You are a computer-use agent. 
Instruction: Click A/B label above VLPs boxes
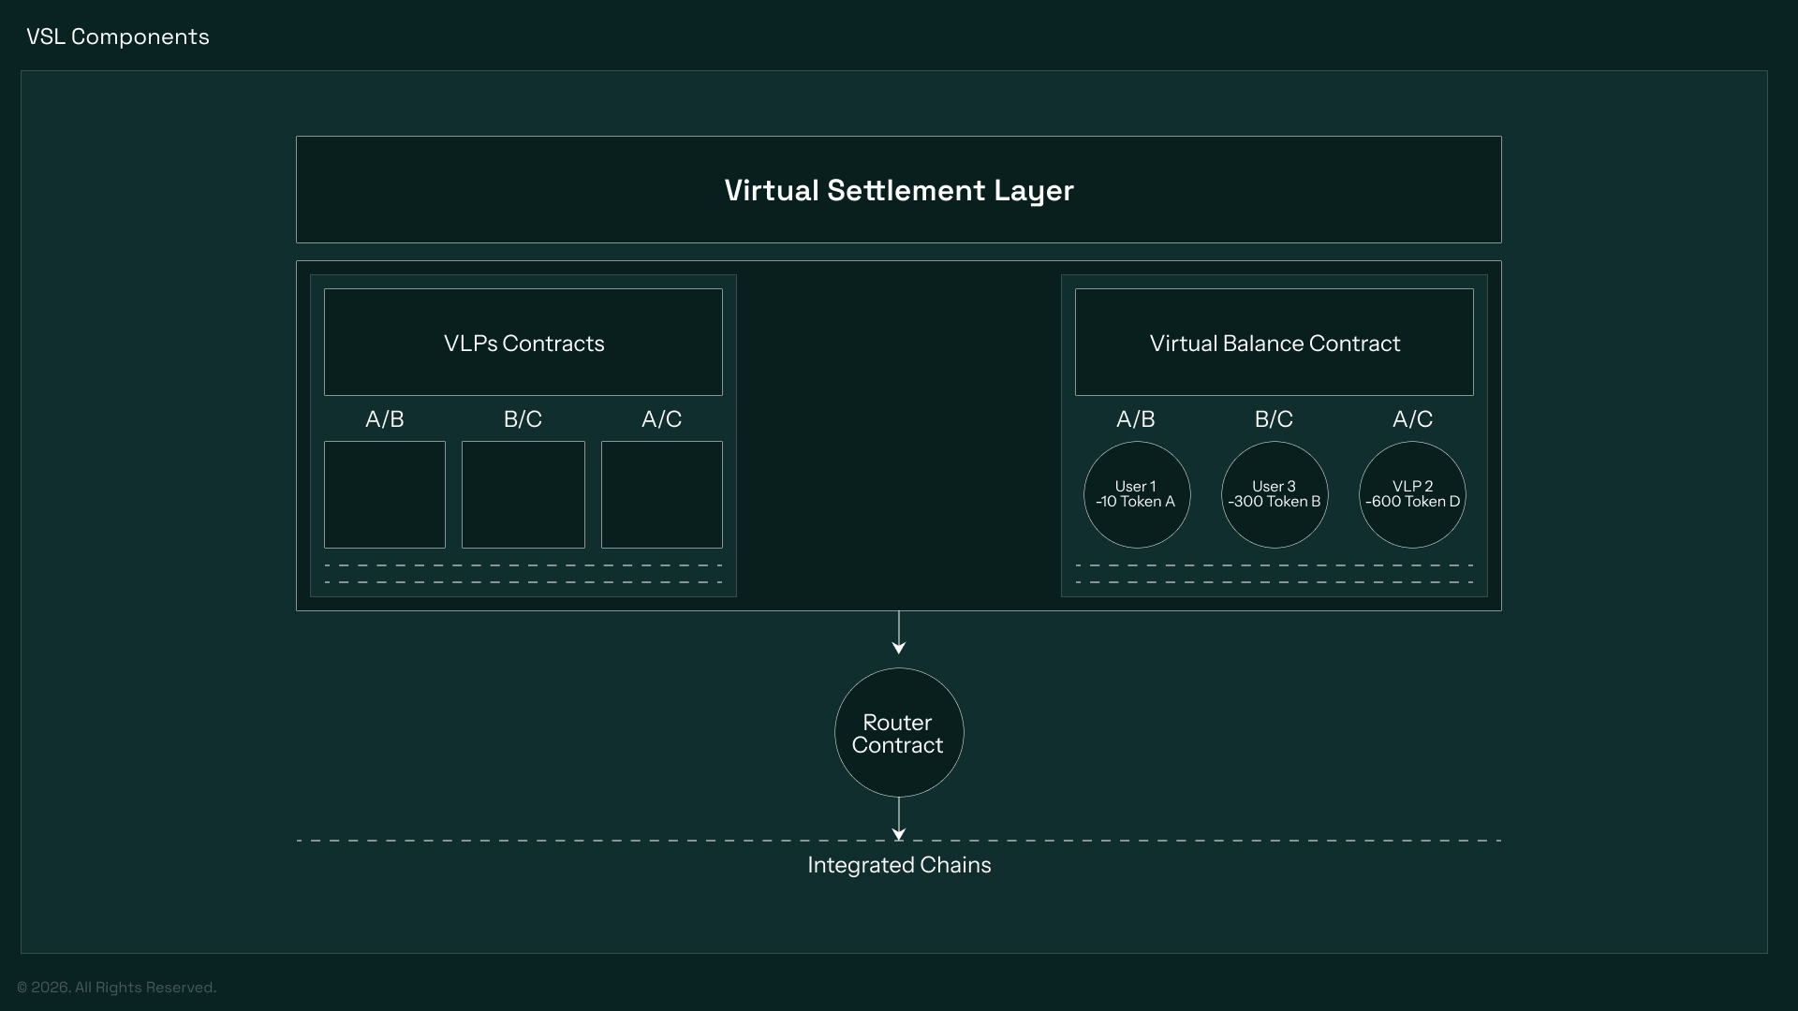385,419
